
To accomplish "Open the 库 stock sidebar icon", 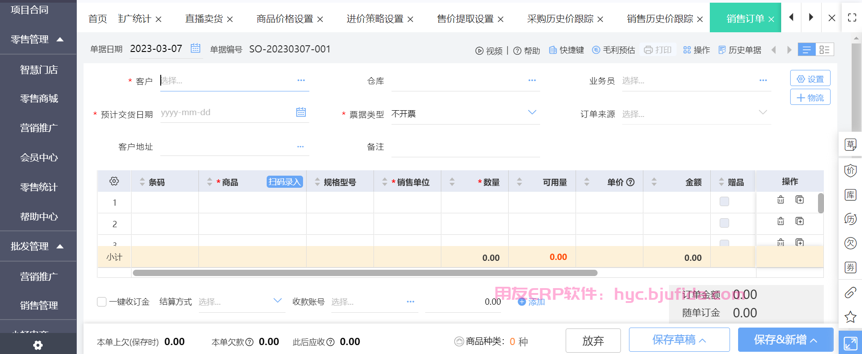I will pyautogui.click(x=850, y=195).
